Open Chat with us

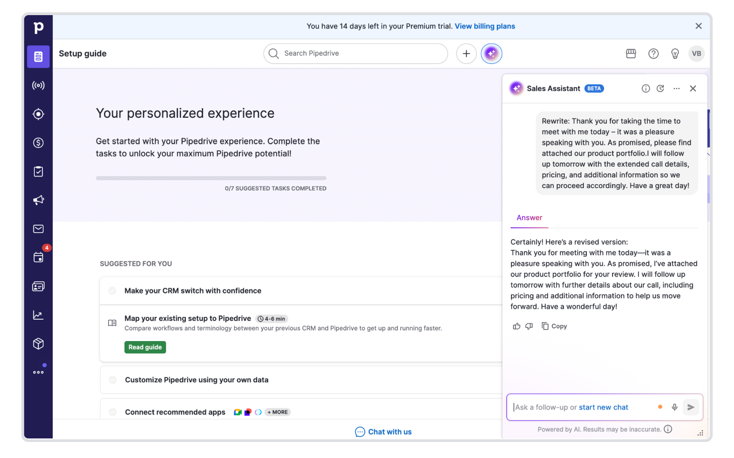(383, 432)
